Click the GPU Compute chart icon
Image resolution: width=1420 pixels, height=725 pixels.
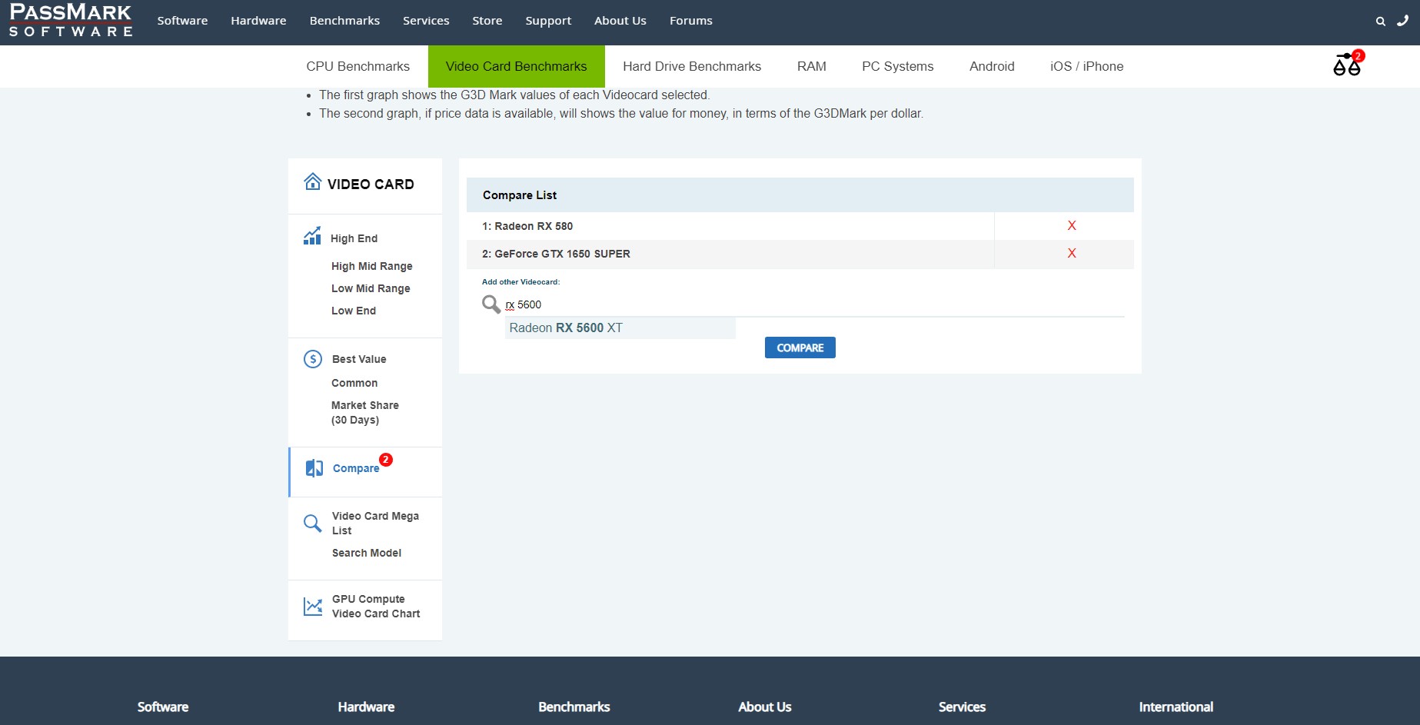click(x=313, y=607)
